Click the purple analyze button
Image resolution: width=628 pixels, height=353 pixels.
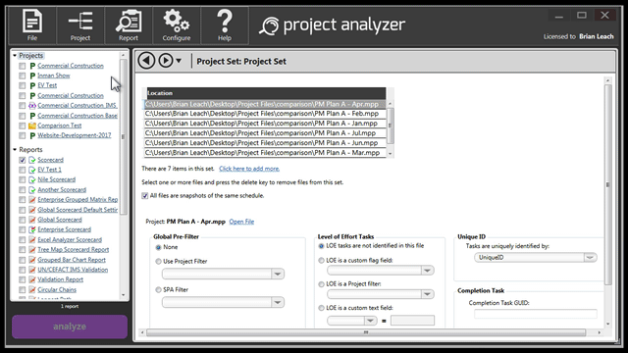70,327
